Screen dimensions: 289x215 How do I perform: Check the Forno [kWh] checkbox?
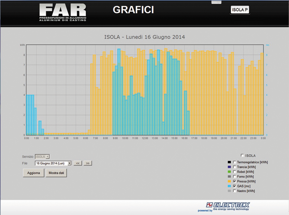coord(235,176)
